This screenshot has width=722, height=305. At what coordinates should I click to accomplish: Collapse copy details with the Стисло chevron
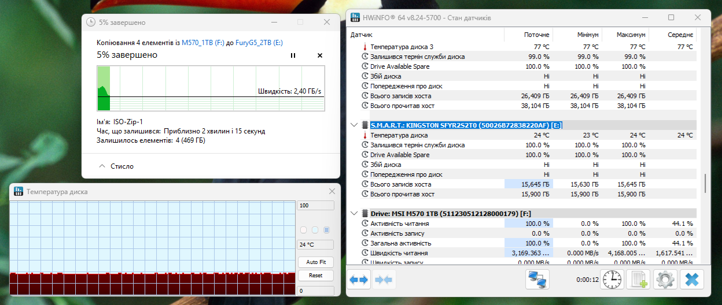(x=102, y=166)
